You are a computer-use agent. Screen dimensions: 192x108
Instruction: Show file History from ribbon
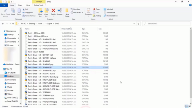pyautogui.click(x=97, y=16)
